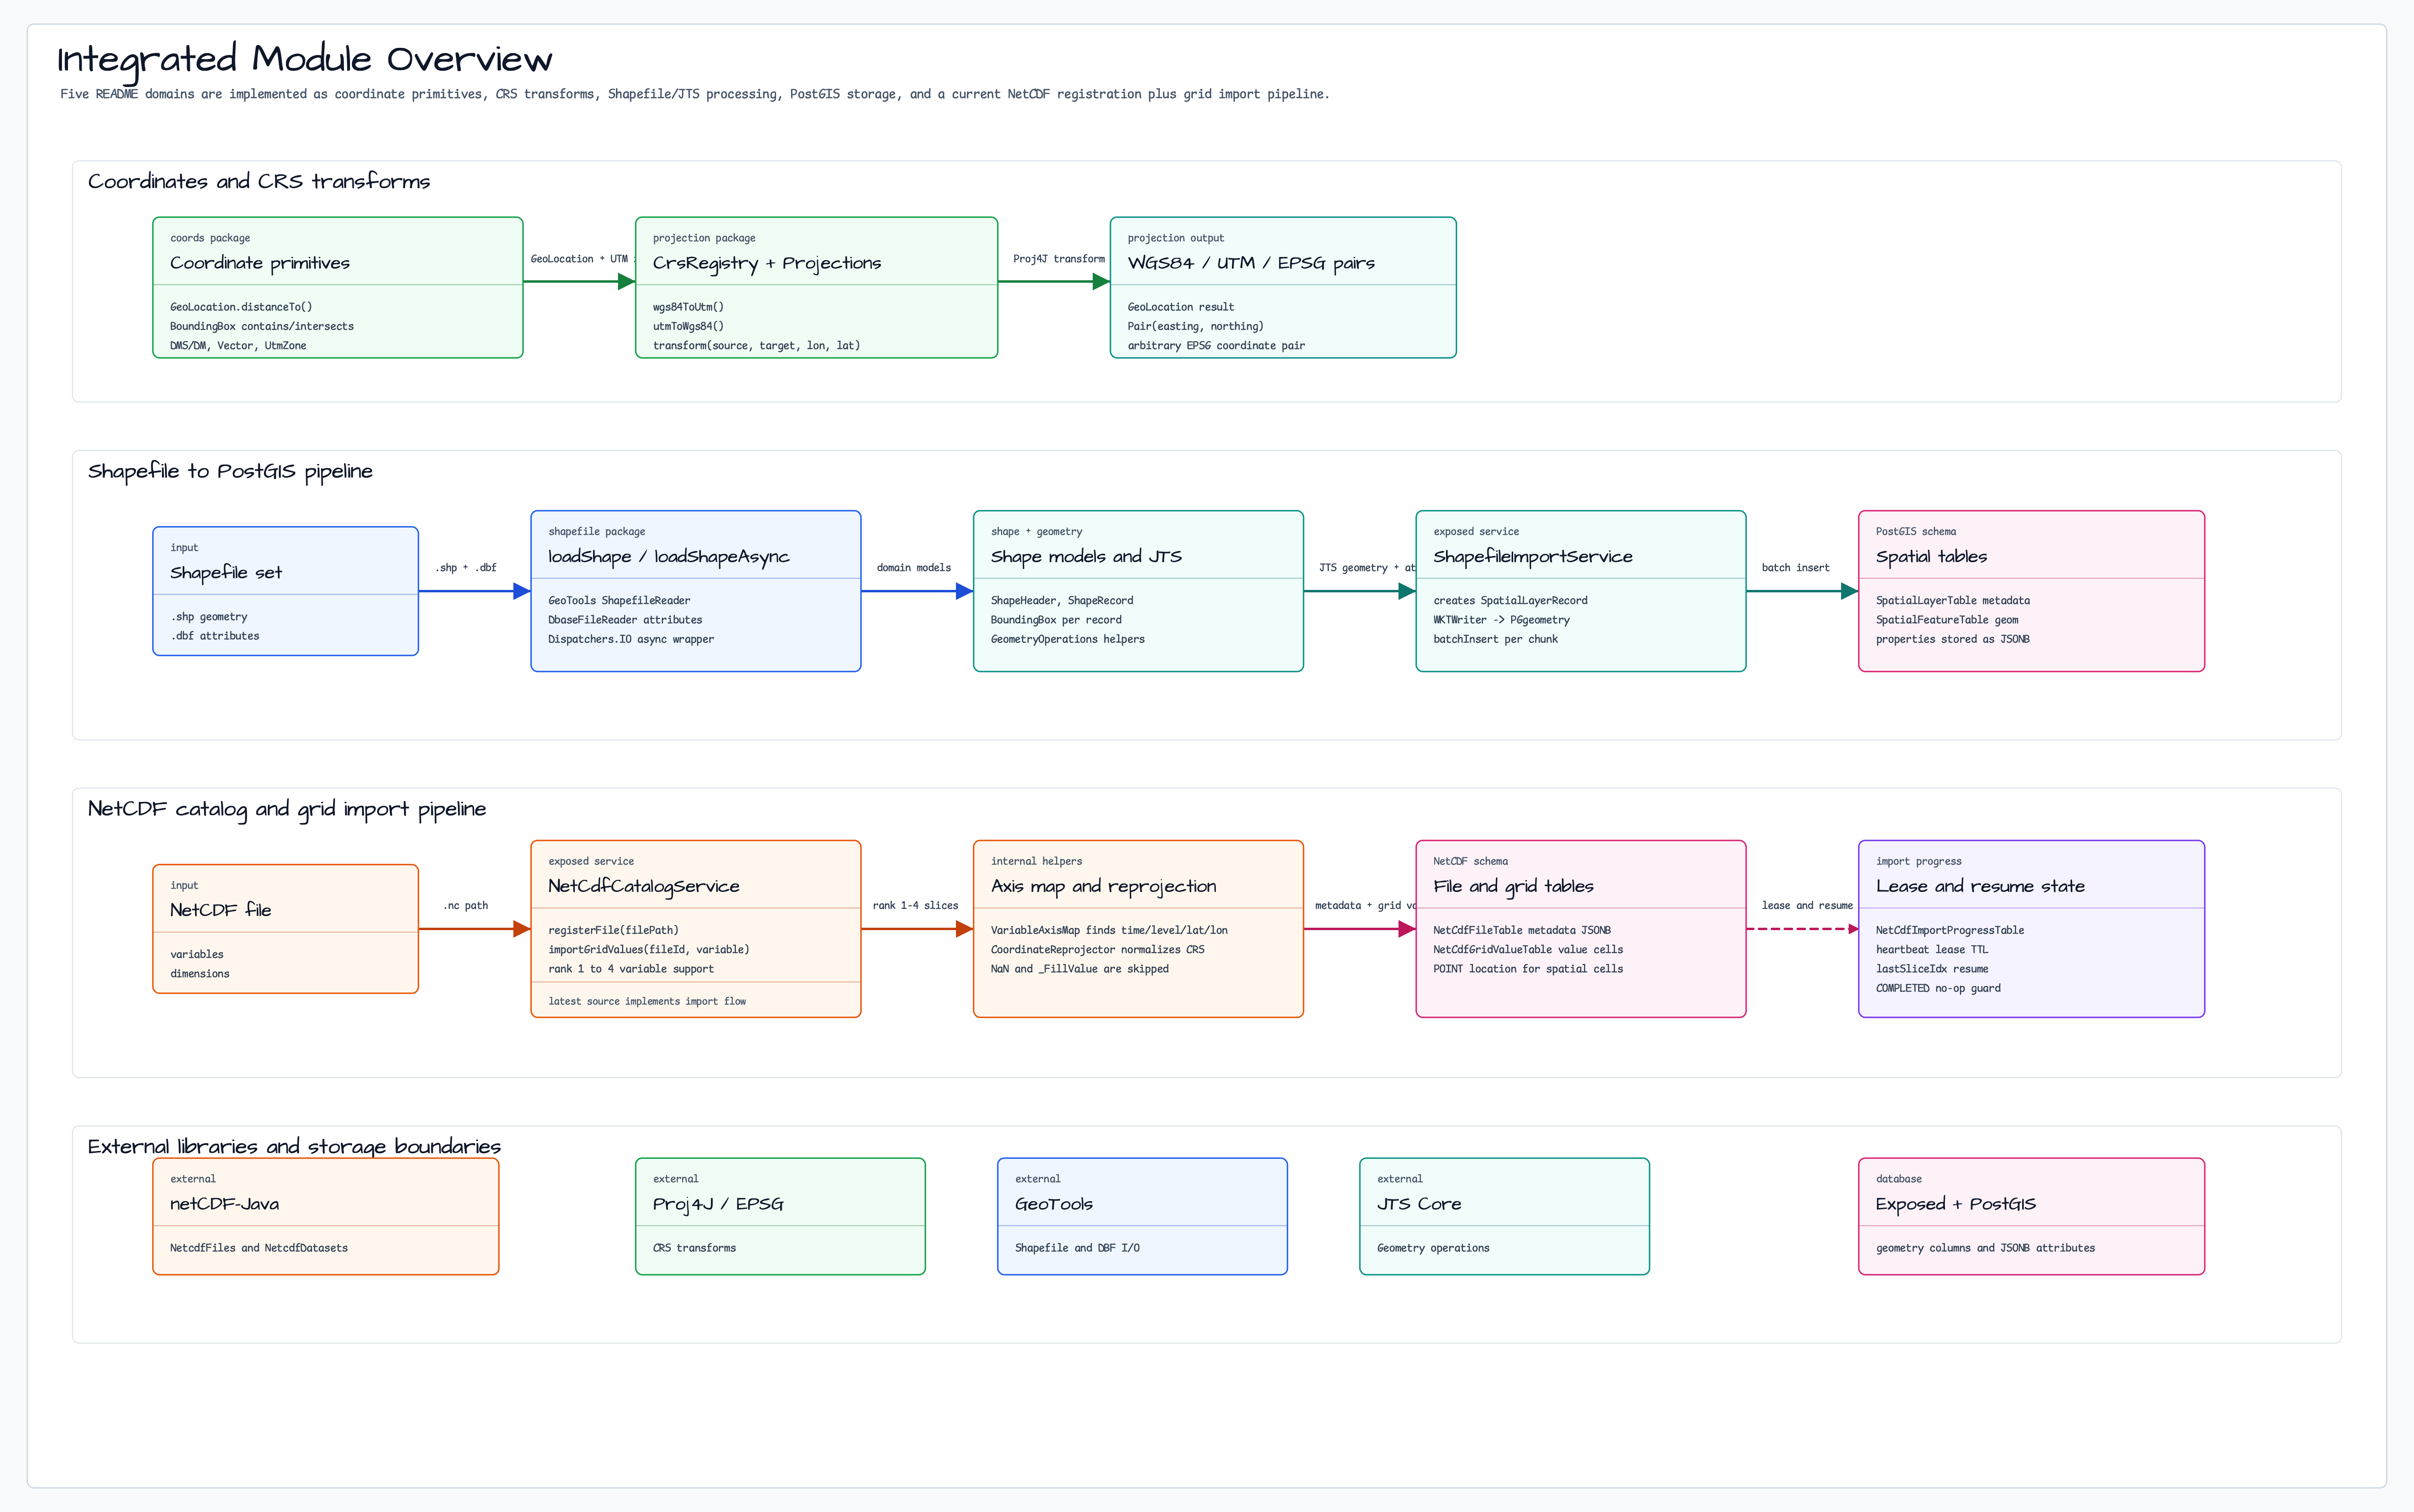This screenshot has width=2414, height=1512.
Task: Click the Exposed + PostGIS database heading
Action: pos(1956,1204)
